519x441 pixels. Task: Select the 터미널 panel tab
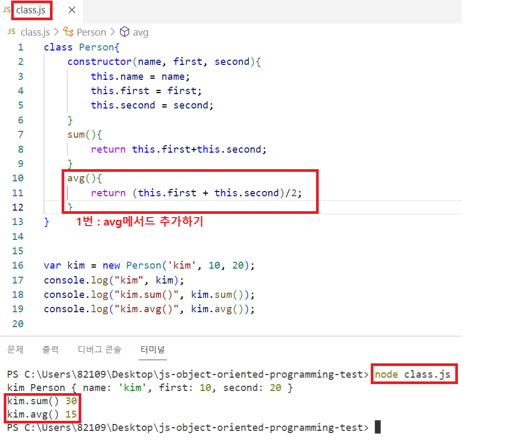point(152,350)
